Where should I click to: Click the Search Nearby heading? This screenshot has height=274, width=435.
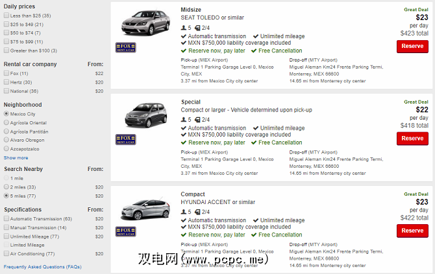23,169
